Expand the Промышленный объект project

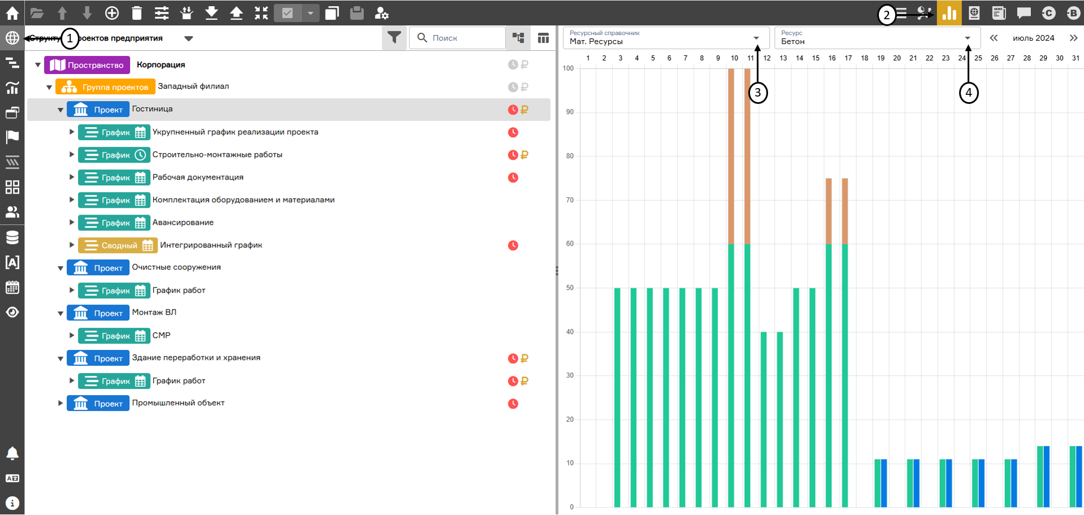(x=60, y=403)
